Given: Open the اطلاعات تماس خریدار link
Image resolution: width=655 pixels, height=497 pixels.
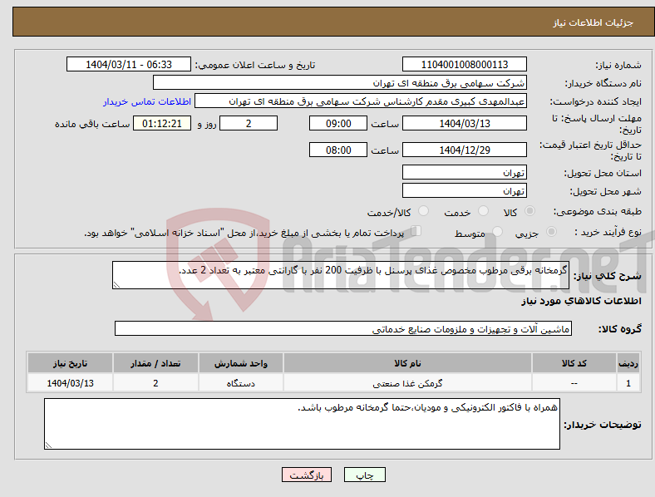Looking at the screenshot, I should 147,101.
